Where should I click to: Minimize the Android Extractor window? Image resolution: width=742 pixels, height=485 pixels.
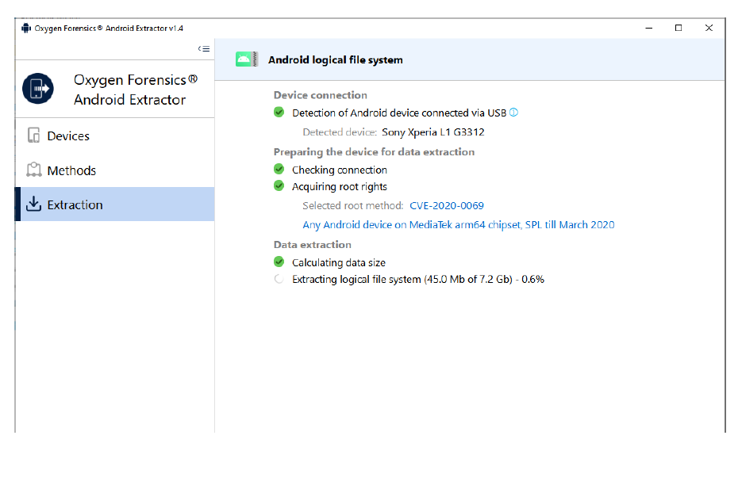tap(649, 28)
